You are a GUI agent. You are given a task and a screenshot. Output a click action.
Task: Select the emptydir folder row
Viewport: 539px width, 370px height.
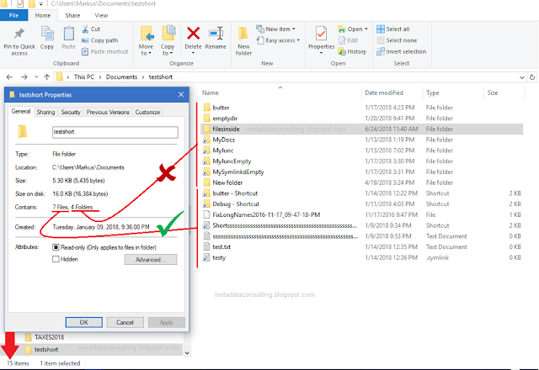coord(361,119)
